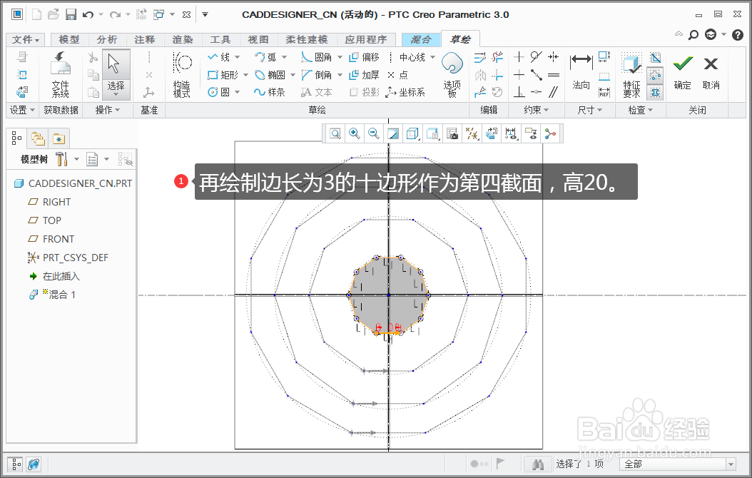Open the Ellipse (椭圆) dropdown arrow
Screen dimensions: 752x478
point(293,75)
